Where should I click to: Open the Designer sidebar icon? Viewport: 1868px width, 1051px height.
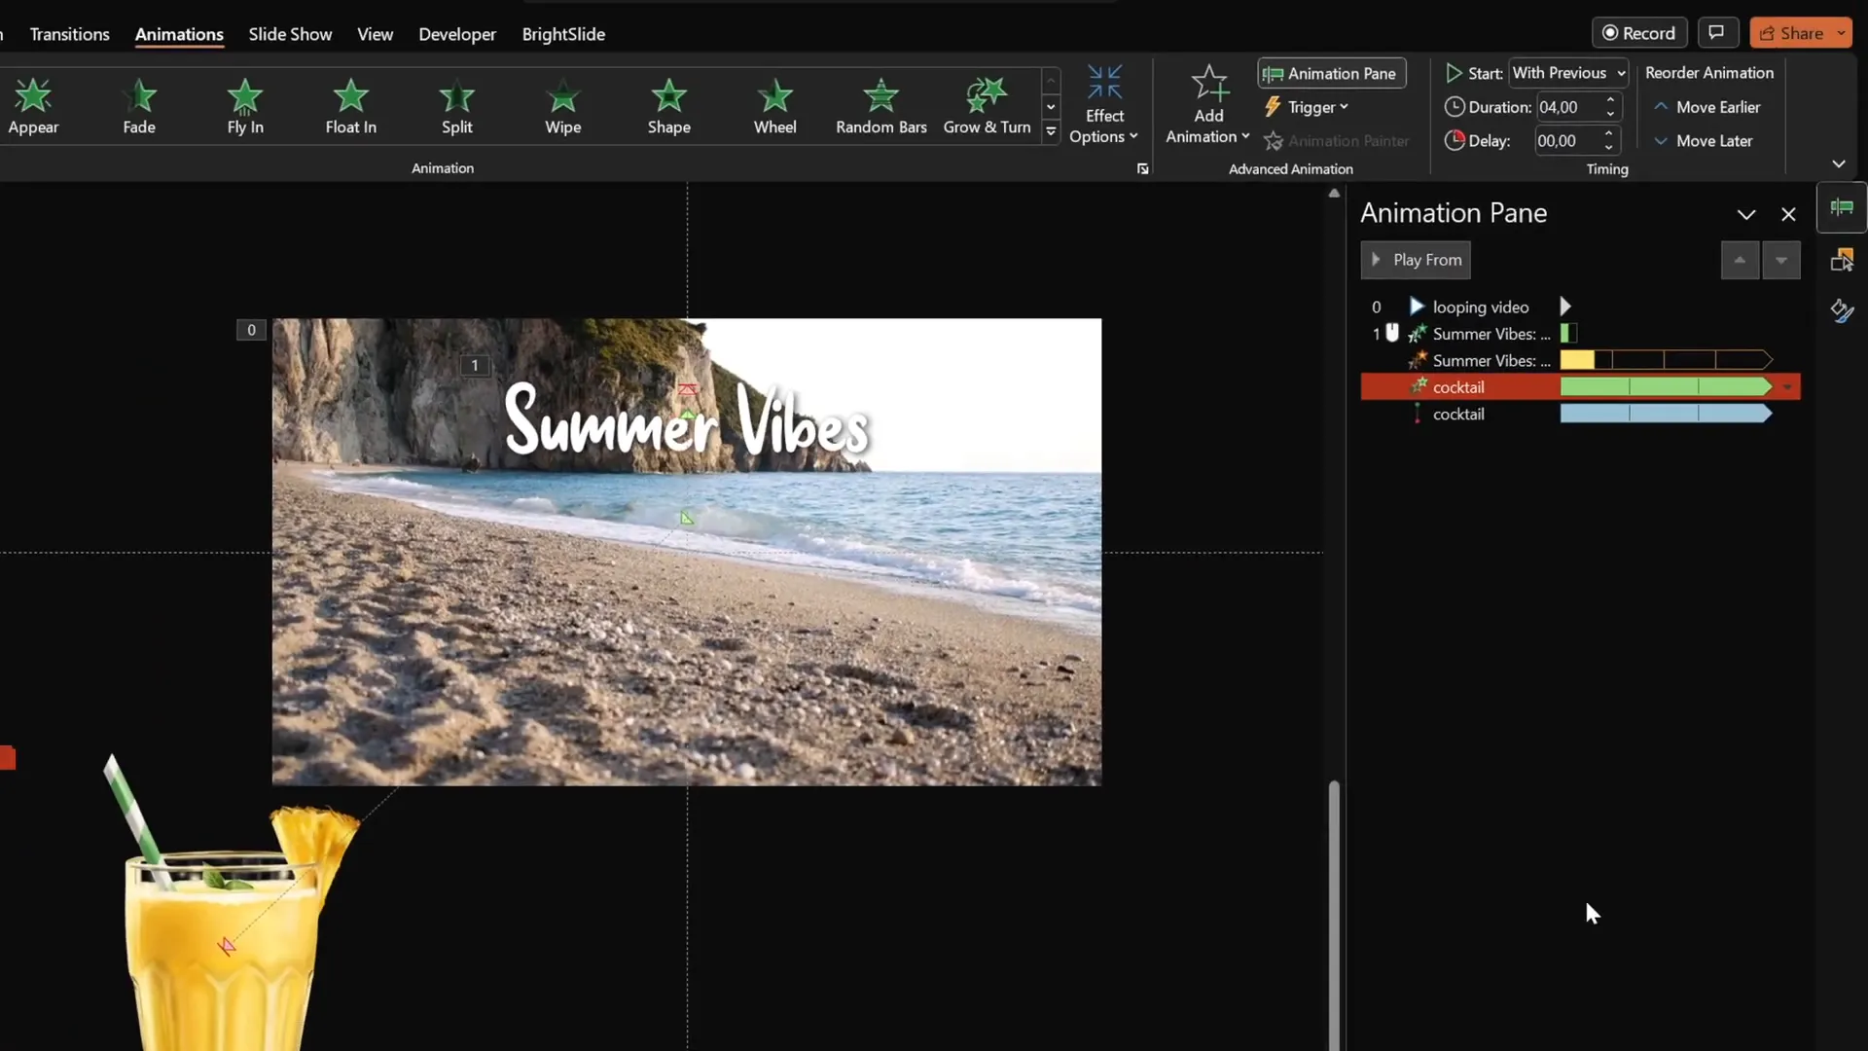1842,311
